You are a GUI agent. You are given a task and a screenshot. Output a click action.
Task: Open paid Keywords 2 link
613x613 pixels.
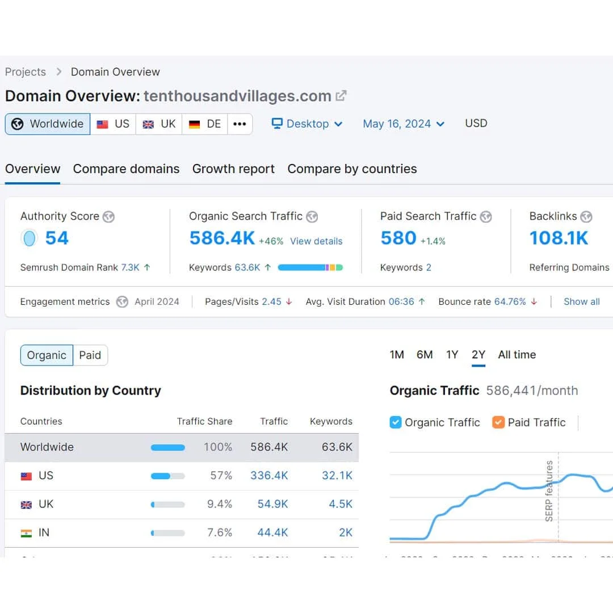(429, 267)
